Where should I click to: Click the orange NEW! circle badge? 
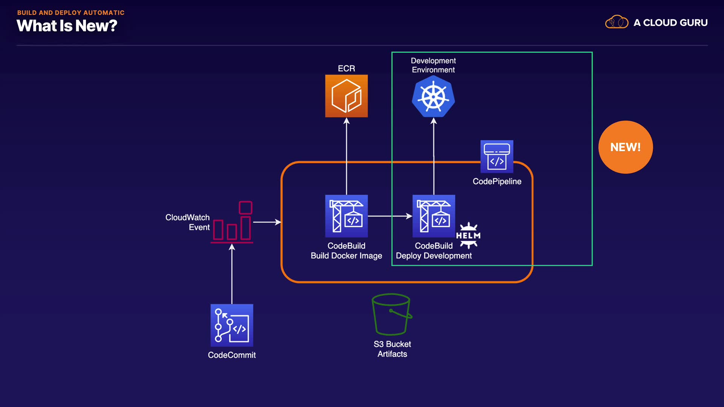(625, 147)
